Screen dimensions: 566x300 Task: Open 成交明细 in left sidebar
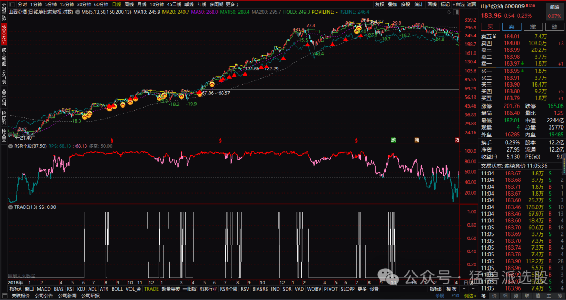point(4,57)
